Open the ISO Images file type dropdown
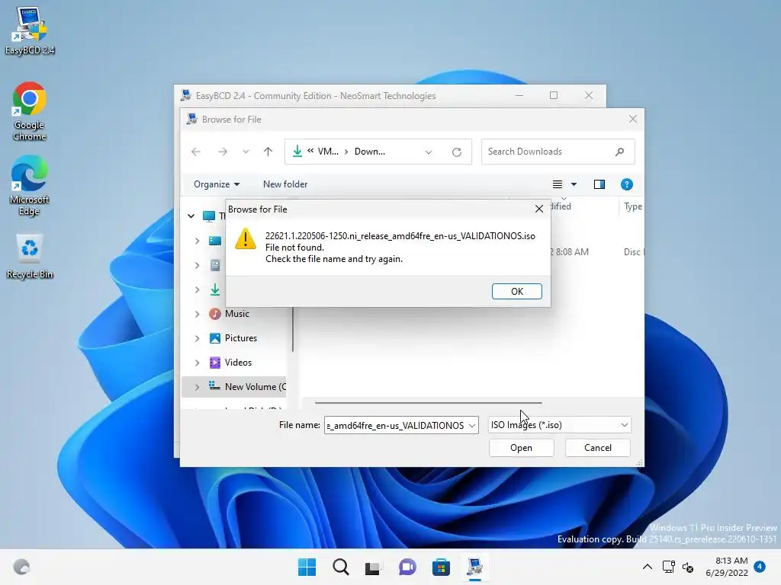 tap(559, 425)
